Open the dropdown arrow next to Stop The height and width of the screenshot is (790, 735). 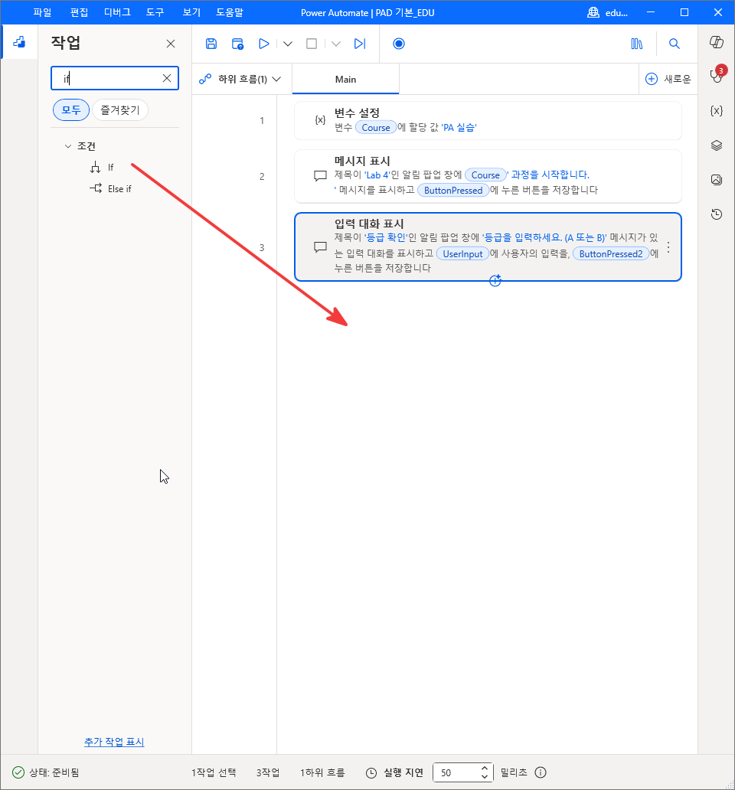(336, 44)
